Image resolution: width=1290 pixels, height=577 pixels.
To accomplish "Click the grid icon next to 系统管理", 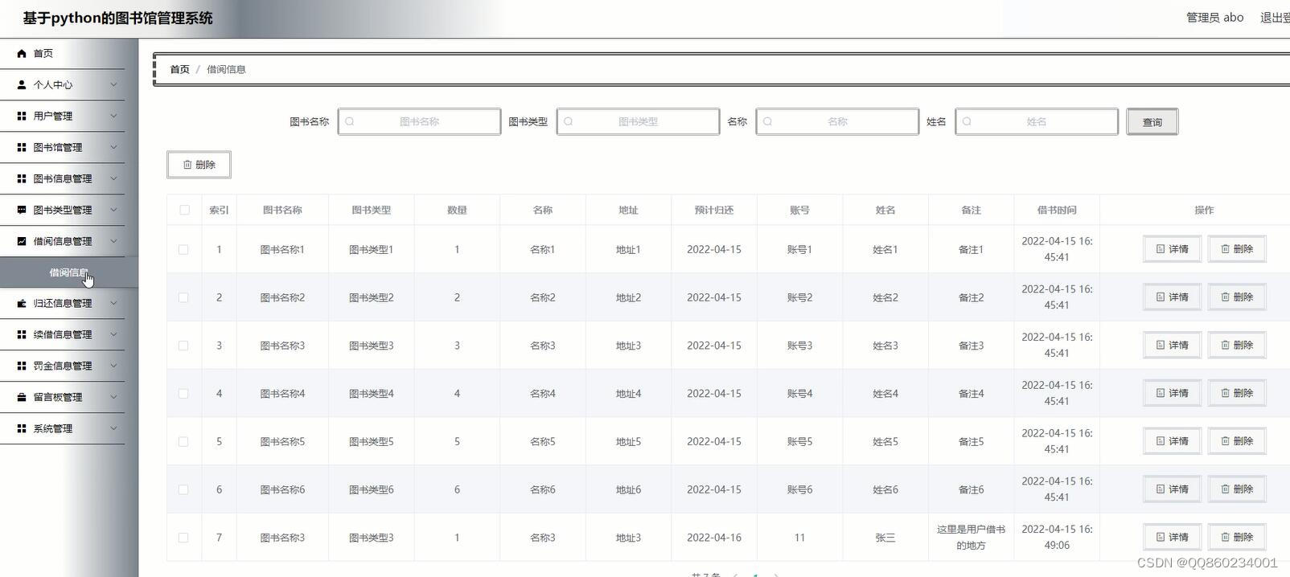I will click(22, 428).
